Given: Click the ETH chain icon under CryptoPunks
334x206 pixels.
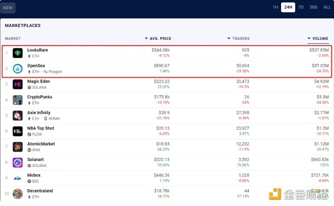Looking at the screenshot, I should pyautogui.click(x=30, y=103).
